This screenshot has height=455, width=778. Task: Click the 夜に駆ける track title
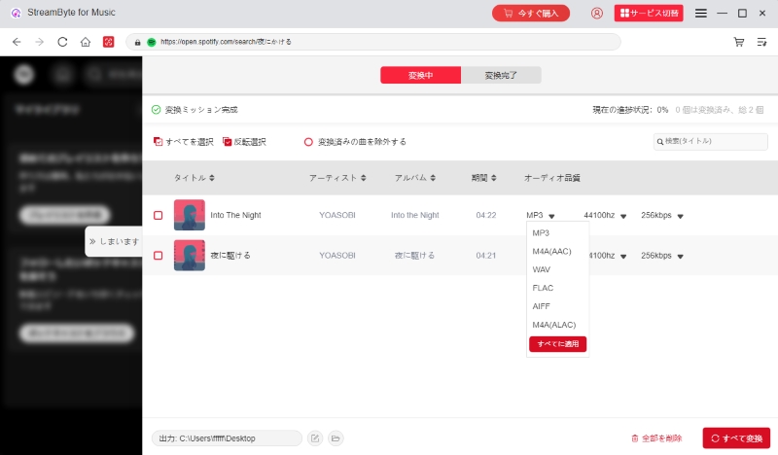(x=230, y=256)
